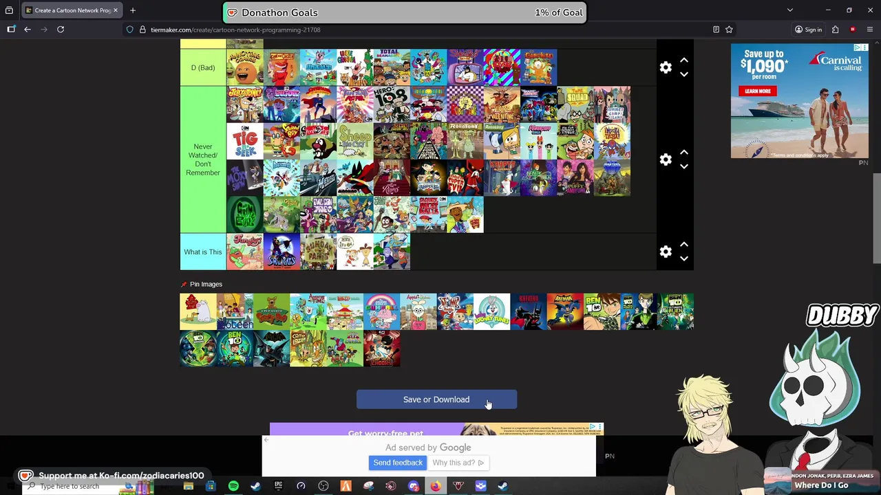The width and height of the screenshot is (881, 495).
Task: Select the Ben 10 Ultimate Alien thumbnail
Action: (x=675, y=311)
